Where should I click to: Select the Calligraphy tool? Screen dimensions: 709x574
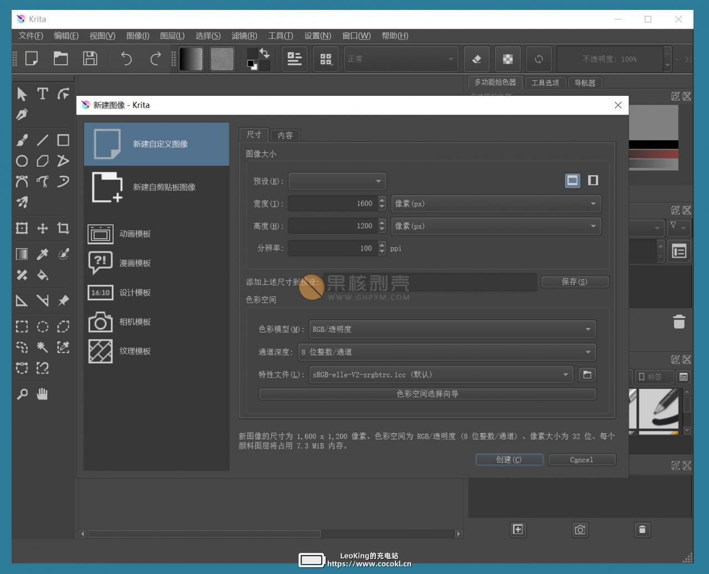click(22, 115)
